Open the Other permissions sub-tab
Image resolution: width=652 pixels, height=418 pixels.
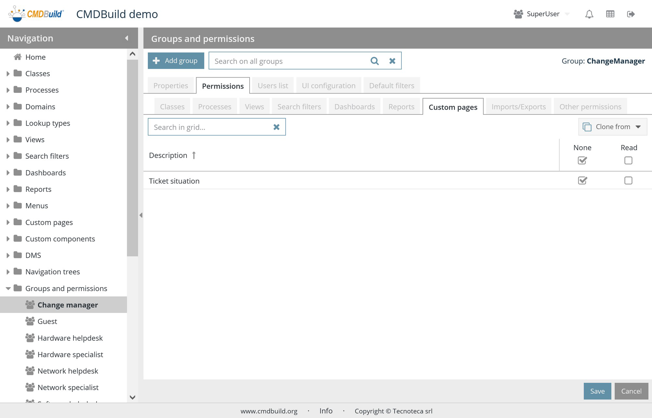pos(590,107)
